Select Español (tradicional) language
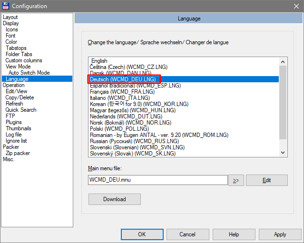This screenshot has width=304, height=243. [x=184, y=86]
